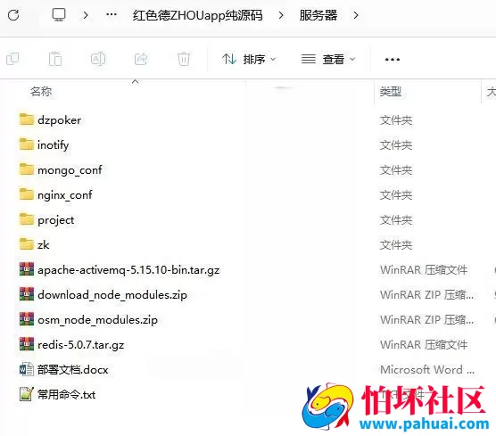Click the Delete trash icon
This screenshot has height=436, width=496.
coord(184,59)
